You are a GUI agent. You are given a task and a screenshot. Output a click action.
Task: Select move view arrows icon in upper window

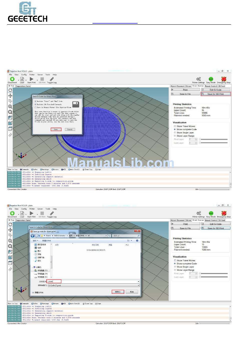coord(10,96)
